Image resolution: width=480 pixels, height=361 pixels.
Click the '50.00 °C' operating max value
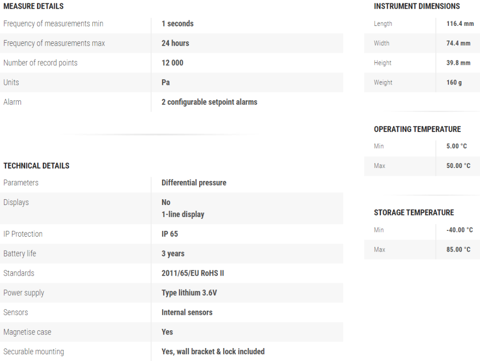(x=458, y=166)
